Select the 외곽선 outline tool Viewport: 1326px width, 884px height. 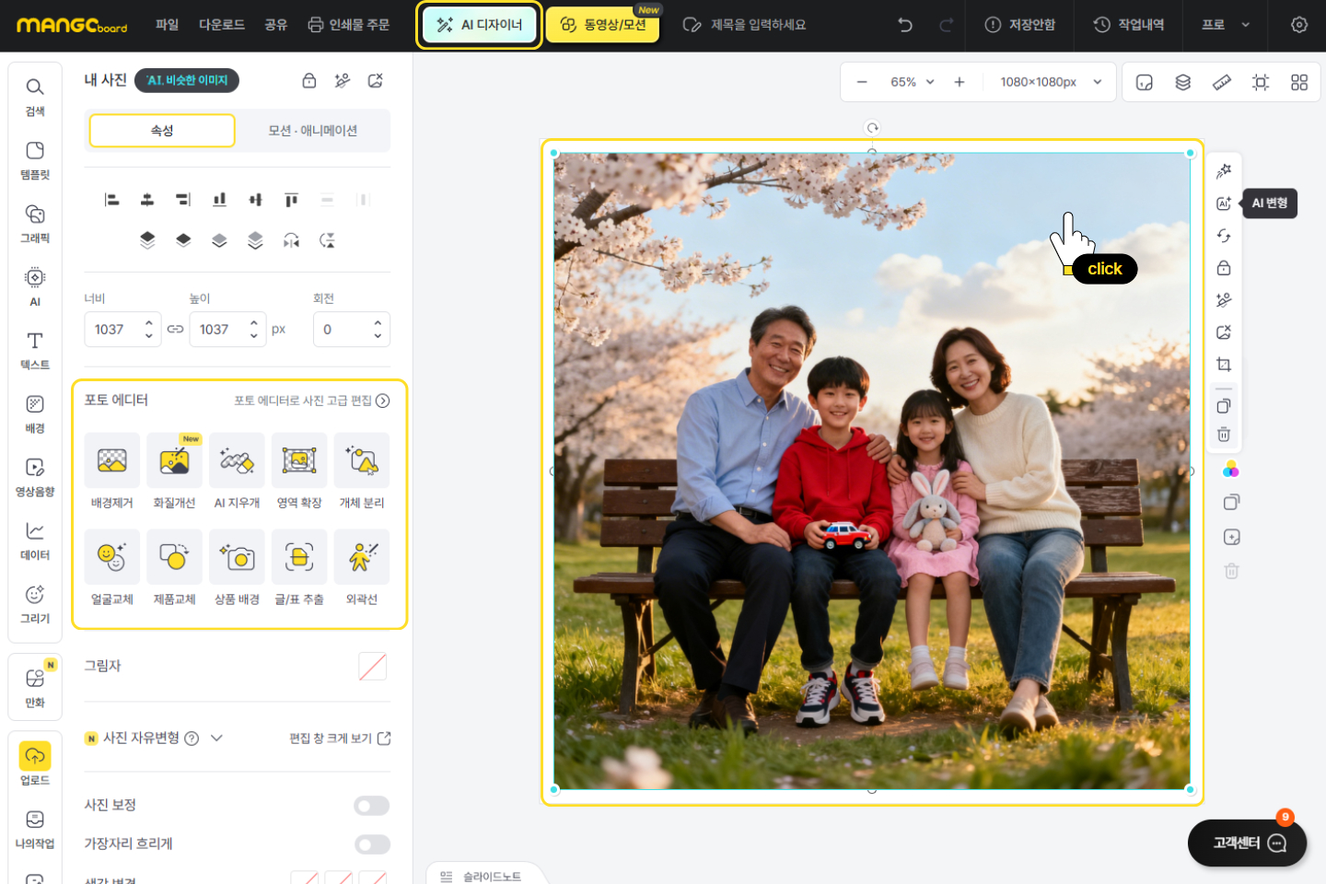(362, 557)
